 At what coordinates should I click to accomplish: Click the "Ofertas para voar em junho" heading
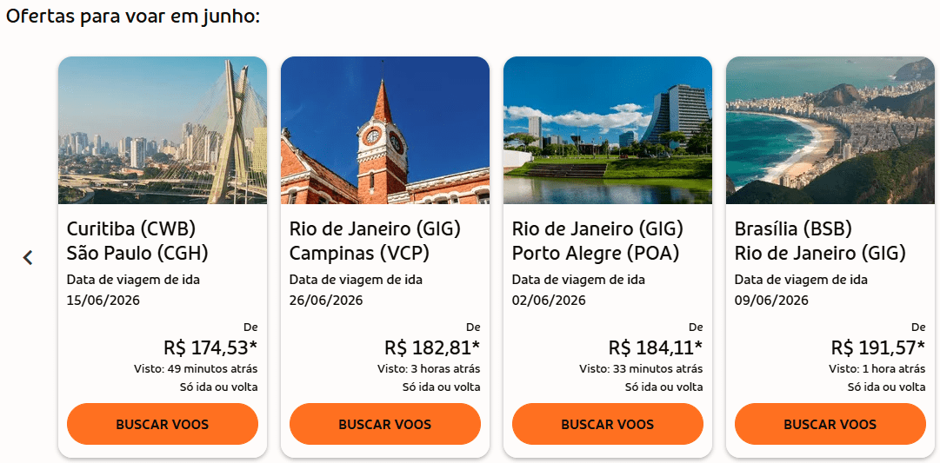133,17
